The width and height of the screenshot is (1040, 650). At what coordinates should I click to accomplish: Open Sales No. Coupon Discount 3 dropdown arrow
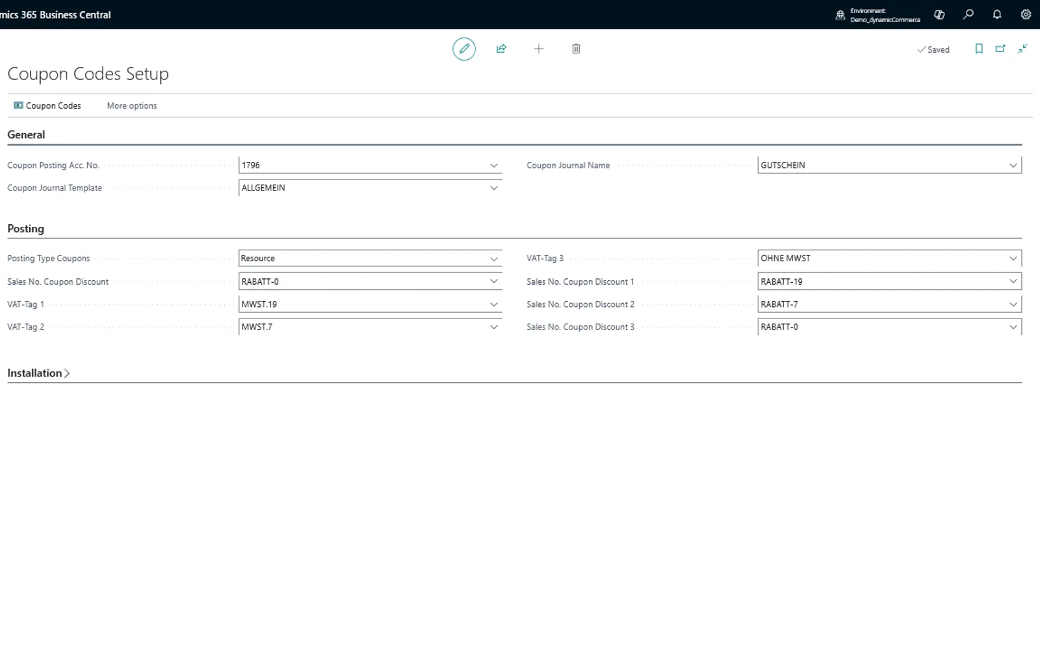point(1013,327)
